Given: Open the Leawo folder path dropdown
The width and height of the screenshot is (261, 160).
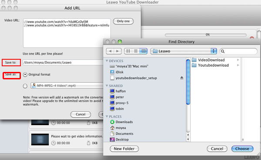Looking at the screenshot, I should tap(184, 51).
